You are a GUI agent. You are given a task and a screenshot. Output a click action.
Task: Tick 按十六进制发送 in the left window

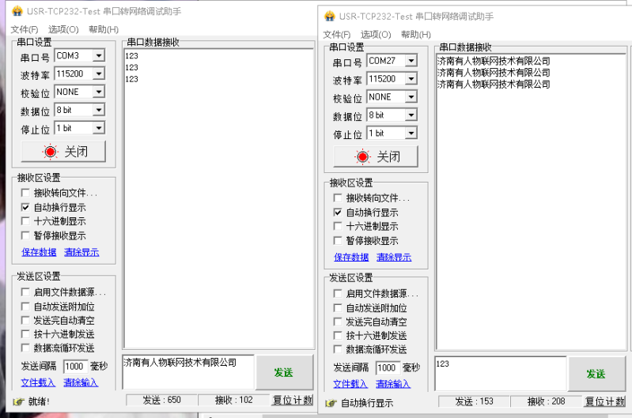click(x=26, y=334)
